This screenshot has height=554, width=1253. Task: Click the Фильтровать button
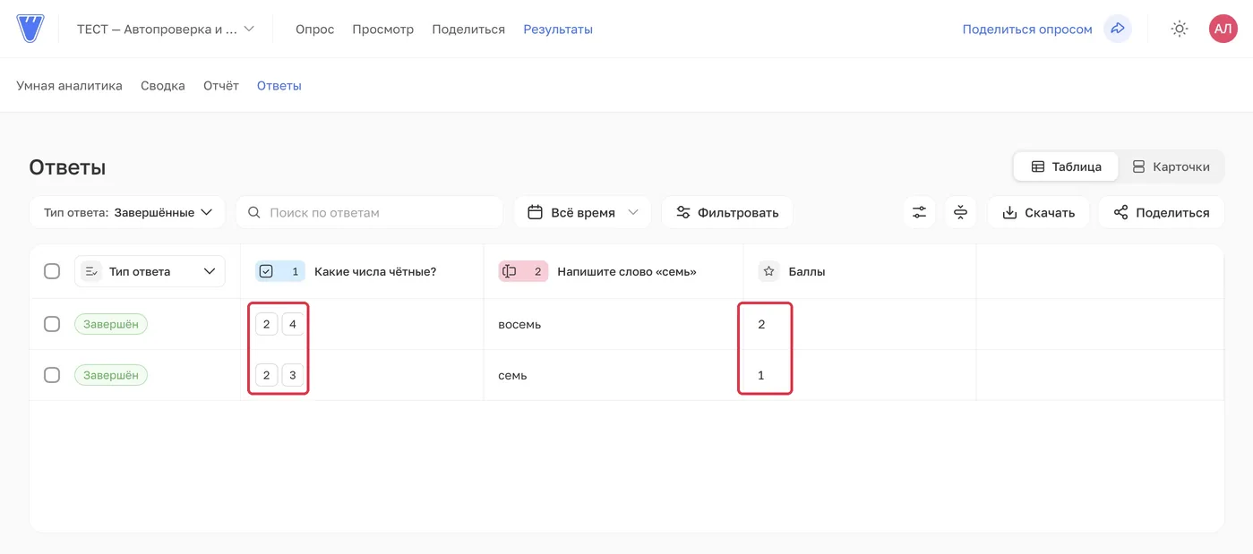click(727, 212)
